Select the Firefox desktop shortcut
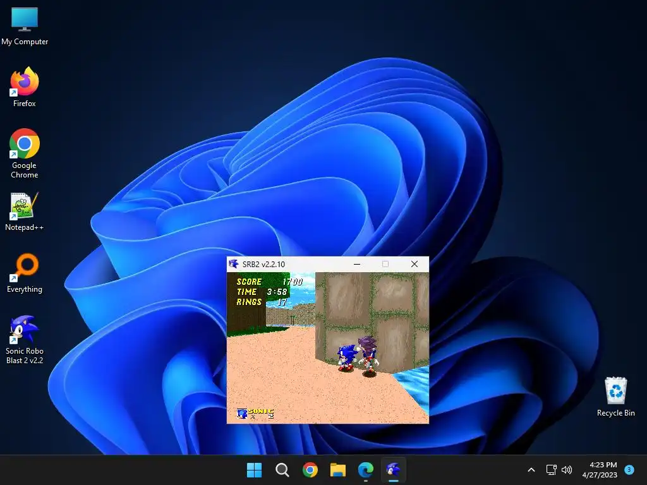647x485 pixels. click(25, 87)
